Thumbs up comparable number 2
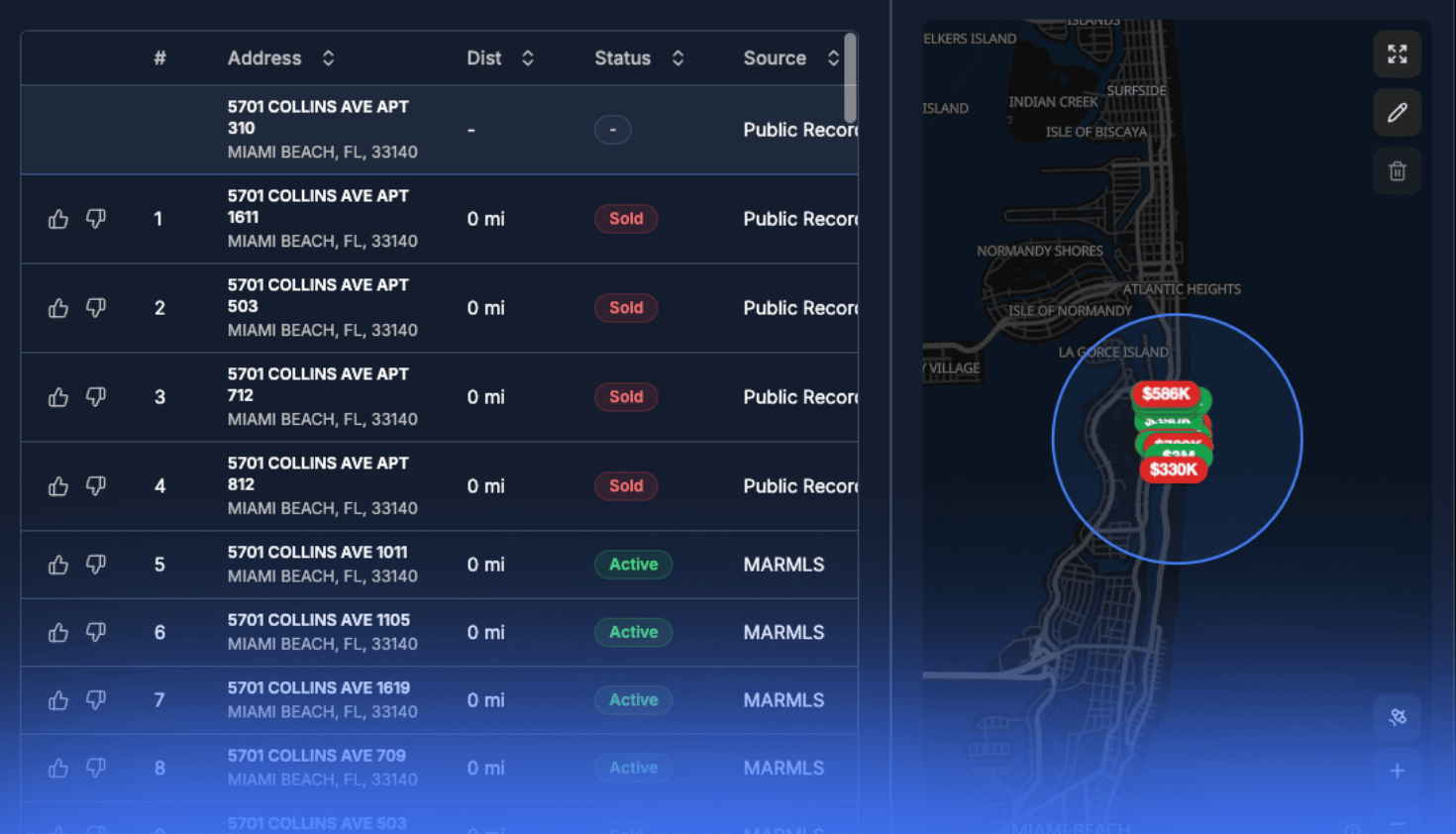Screen dimensions: 1456x834 pyautogui.click(x=58, y=308)
